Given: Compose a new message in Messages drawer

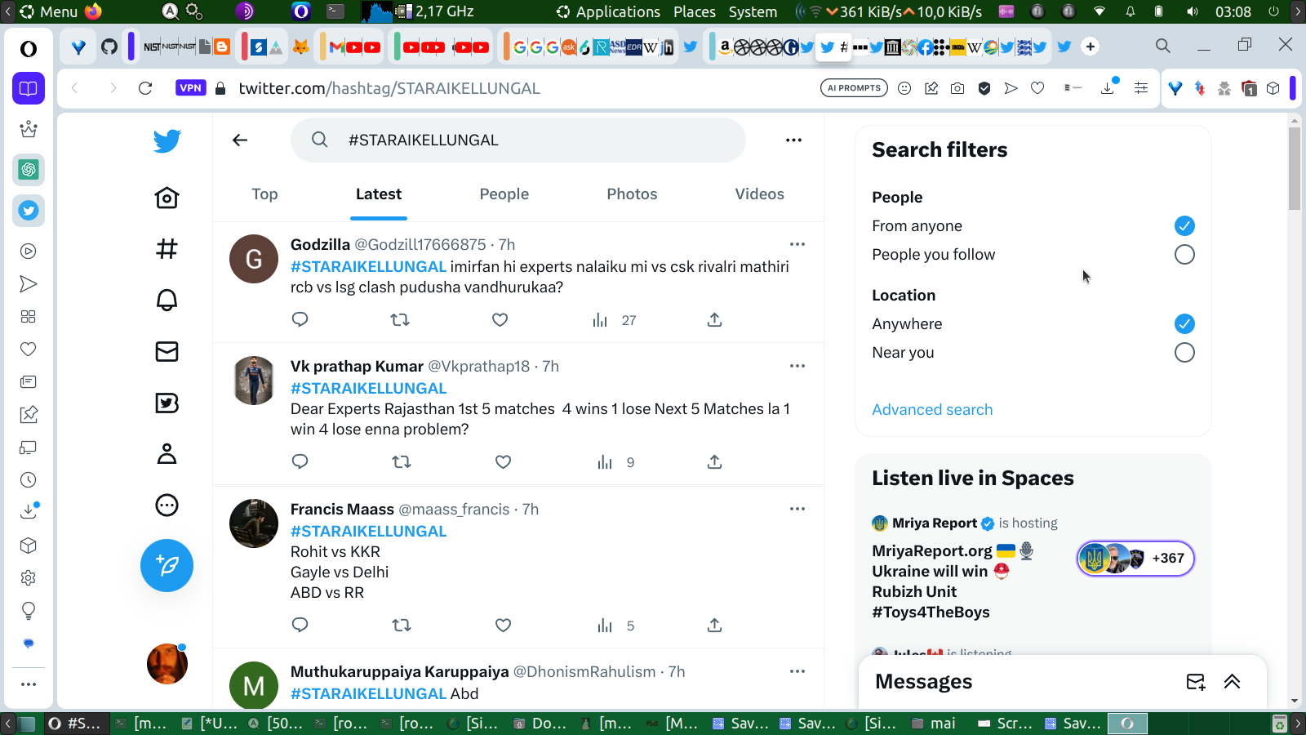Looking at the screenshot, I should [x=1196, y=682].
